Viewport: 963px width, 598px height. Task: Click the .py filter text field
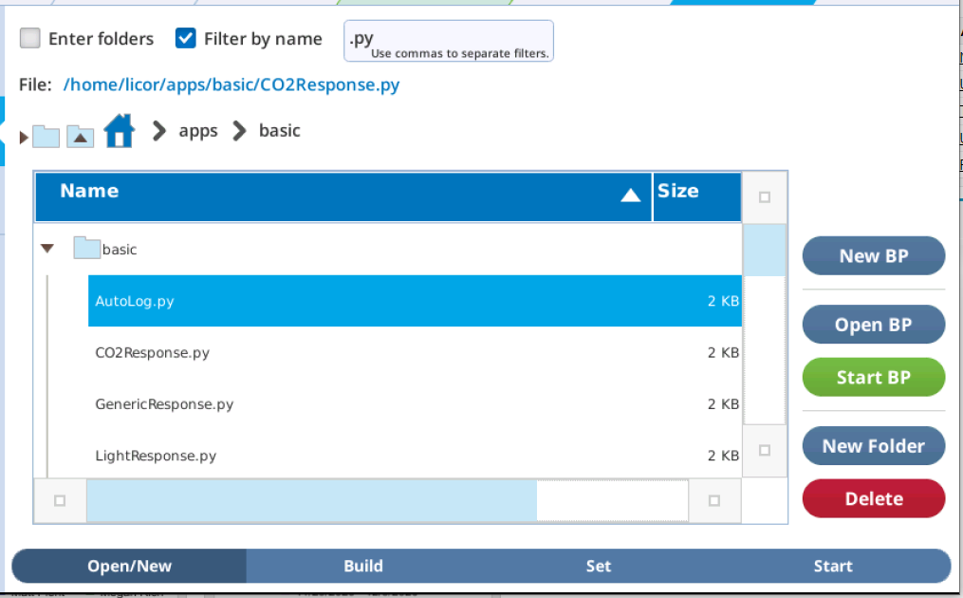pyautogui.click(x=448, y=41)
